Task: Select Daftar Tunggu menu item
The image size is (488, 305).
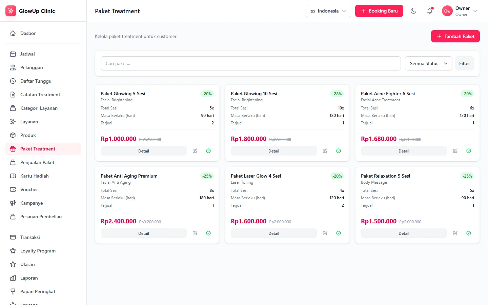Action: point(43,81)
